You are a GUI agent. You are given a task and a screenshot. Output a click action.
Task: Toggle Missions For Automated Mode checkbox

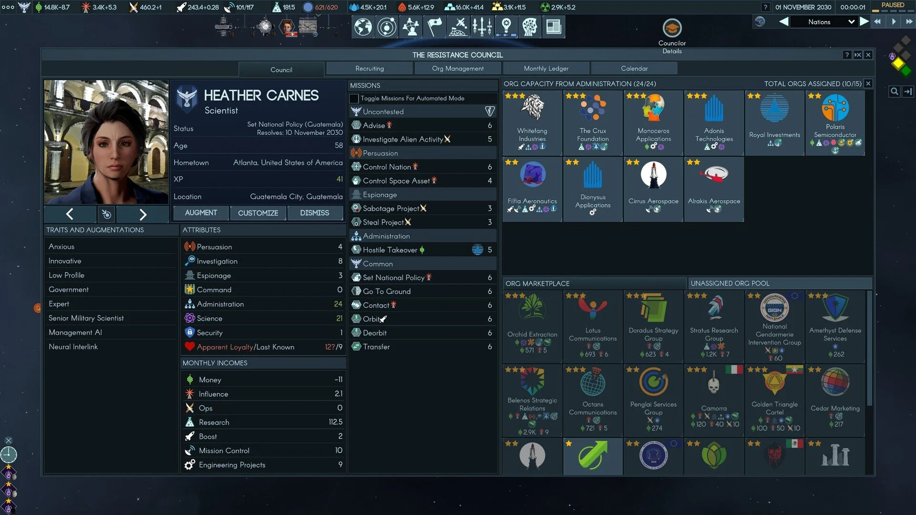pyautogui.click(x=354, y=98)
